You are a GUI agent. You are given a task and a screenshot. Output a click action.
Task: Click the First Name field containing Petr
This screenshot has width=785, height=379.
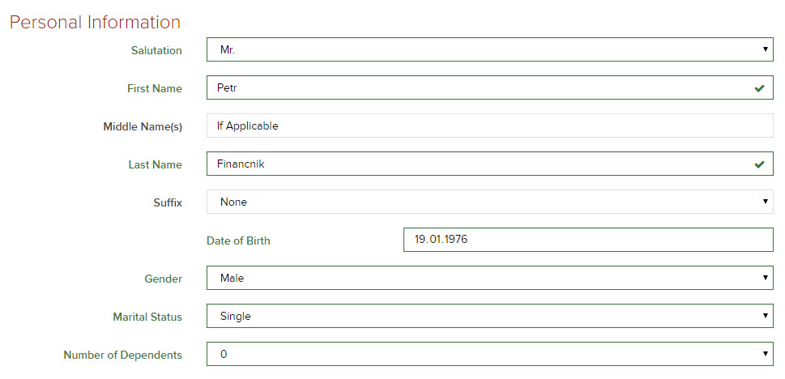click(x=478, y=88)
